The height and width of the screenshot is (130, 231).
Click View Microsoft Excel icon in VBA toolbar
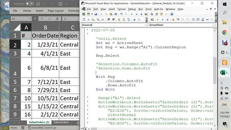tap(84, 14)
